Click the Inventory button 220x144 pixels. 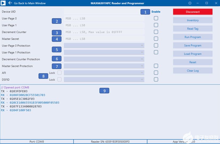[x=193, y=20]
